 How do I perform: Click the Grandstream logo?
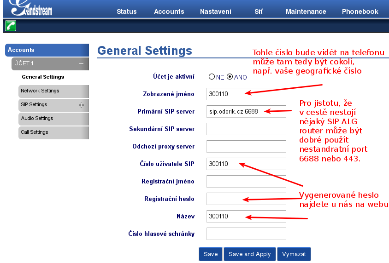(31, 9)
